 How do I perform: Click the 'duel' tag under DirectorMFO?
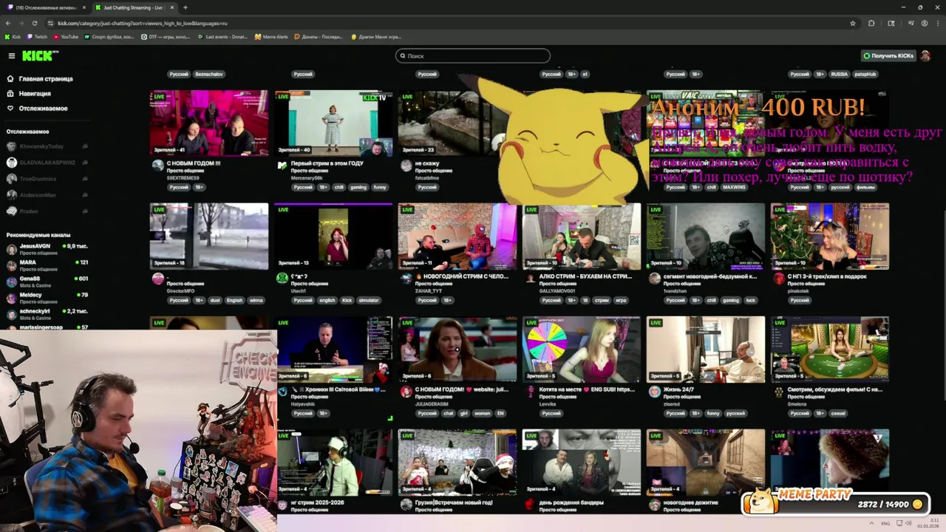point(214,300)
